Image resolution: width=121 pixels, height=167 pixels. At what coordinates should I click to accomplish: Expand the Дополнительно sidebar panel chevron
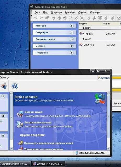click(72, 39)
